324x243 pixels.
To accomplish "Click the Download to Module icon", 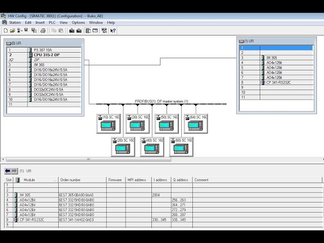I will click(x=72, y=30).
